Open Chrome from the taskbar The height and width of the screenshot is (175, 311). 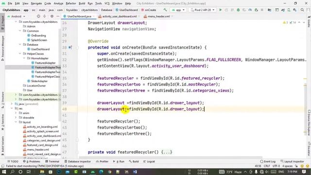[x=109, y=172]
